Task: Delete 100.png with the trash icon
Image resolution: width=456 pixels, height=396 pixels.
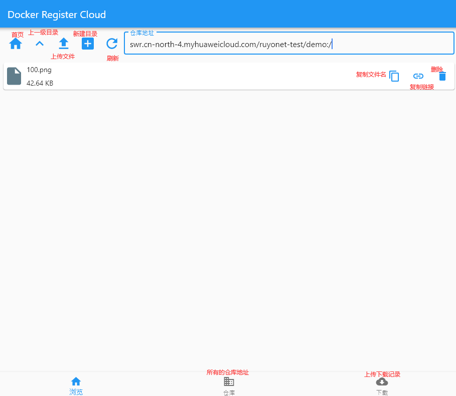Action: tap(442, 76)
